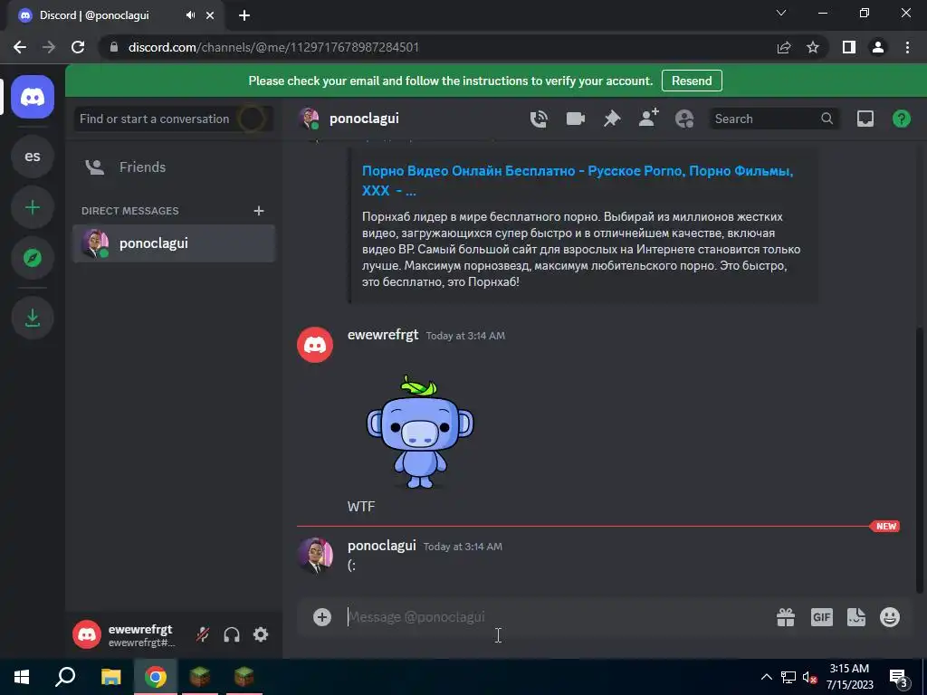Reload the page
This screenshot has height=695, width=927.
point(78,47)
